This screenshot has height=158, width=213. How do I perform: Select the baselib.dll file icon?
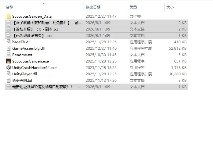pos(9,42)
